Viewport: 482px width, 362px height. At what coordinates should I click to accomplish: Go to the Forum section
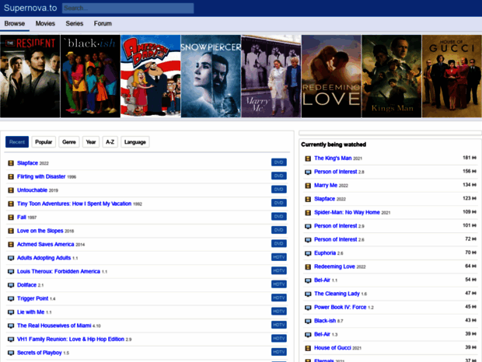point(103,24)
